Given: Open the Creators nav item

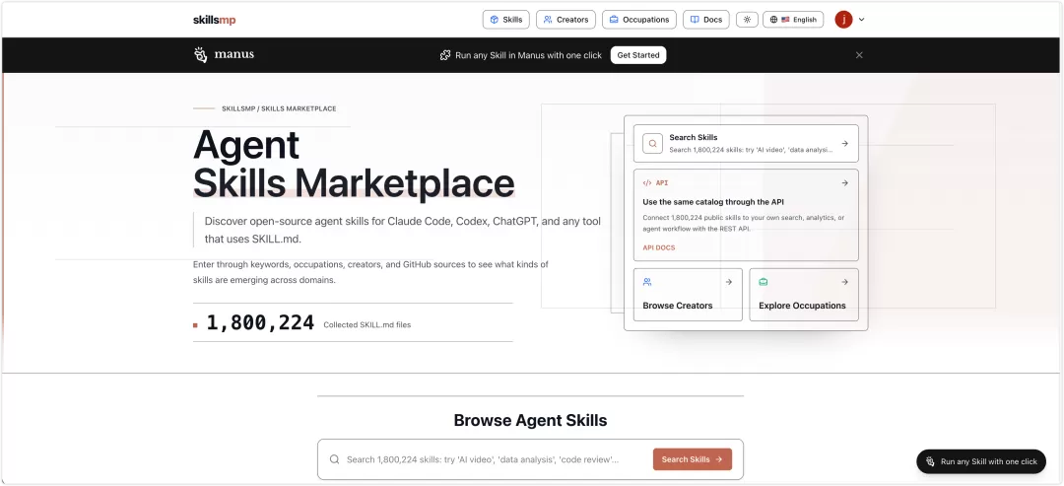Looking at the screenshot, I should coord(565,20).
